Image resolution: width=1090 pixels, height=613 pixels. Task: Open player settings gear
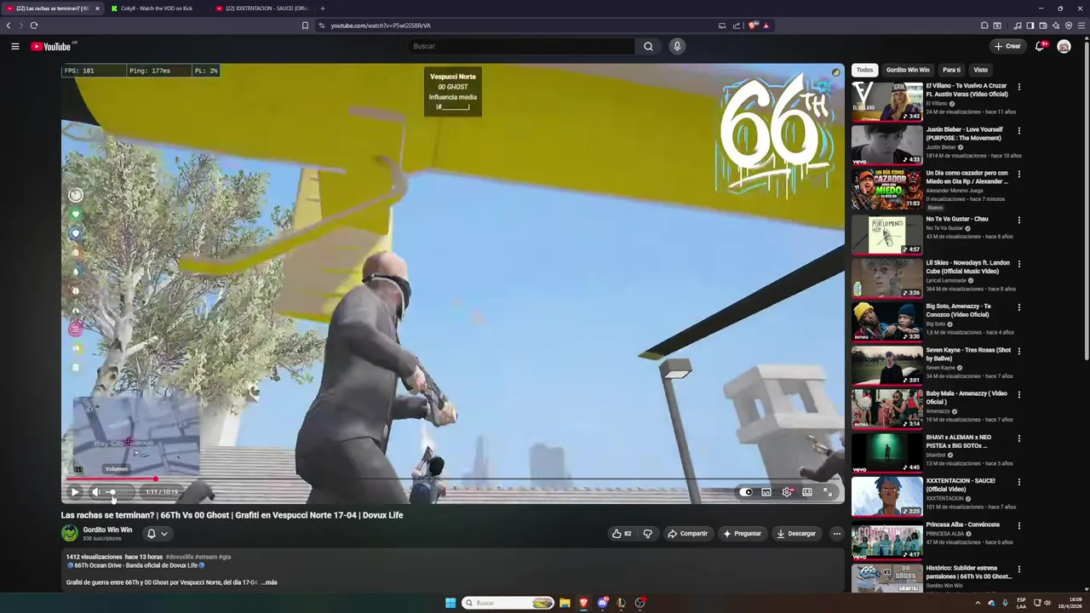tap(787, 491)
